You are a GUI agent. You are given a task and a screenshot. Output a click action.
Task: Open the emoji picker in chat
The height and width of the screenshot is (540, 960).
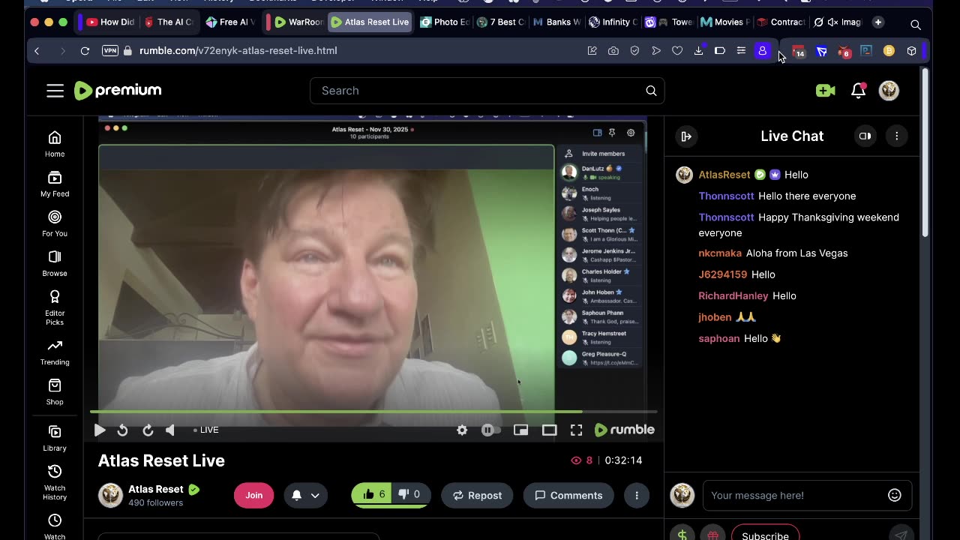(895, 495)
